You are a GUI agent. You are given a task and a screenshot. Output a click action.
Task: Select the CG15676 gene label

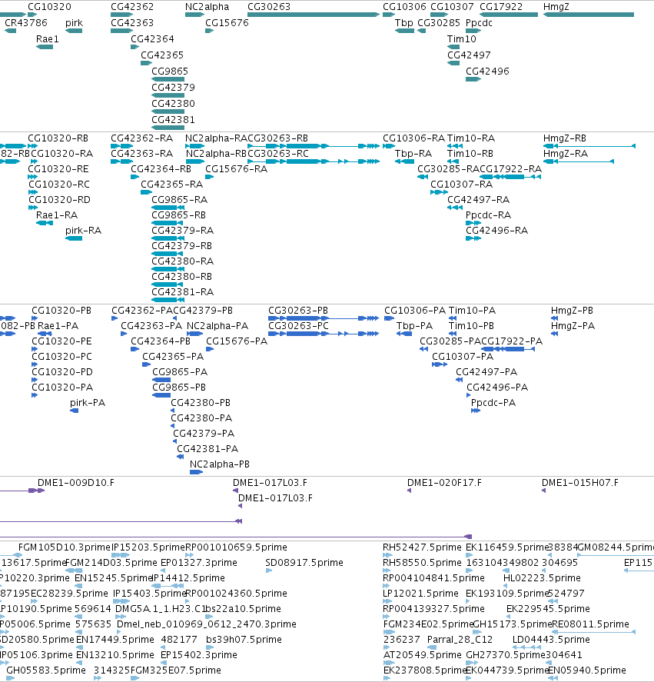[x=227, y=22]
